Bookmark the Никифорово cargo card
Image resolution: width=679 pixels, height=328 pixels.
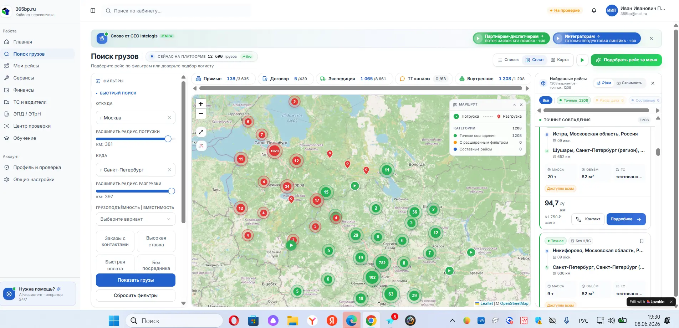642,241
